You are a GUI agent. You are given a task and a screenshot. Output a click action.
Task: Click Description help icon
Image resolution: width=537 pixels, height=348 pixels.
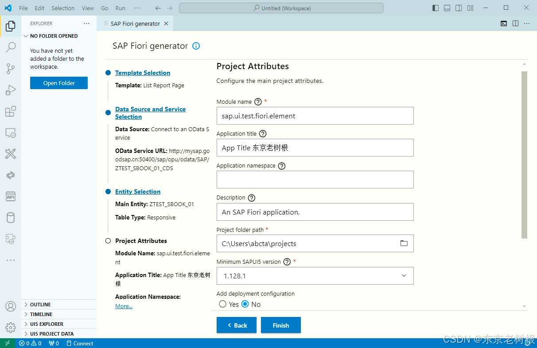(x=252, y=198)
